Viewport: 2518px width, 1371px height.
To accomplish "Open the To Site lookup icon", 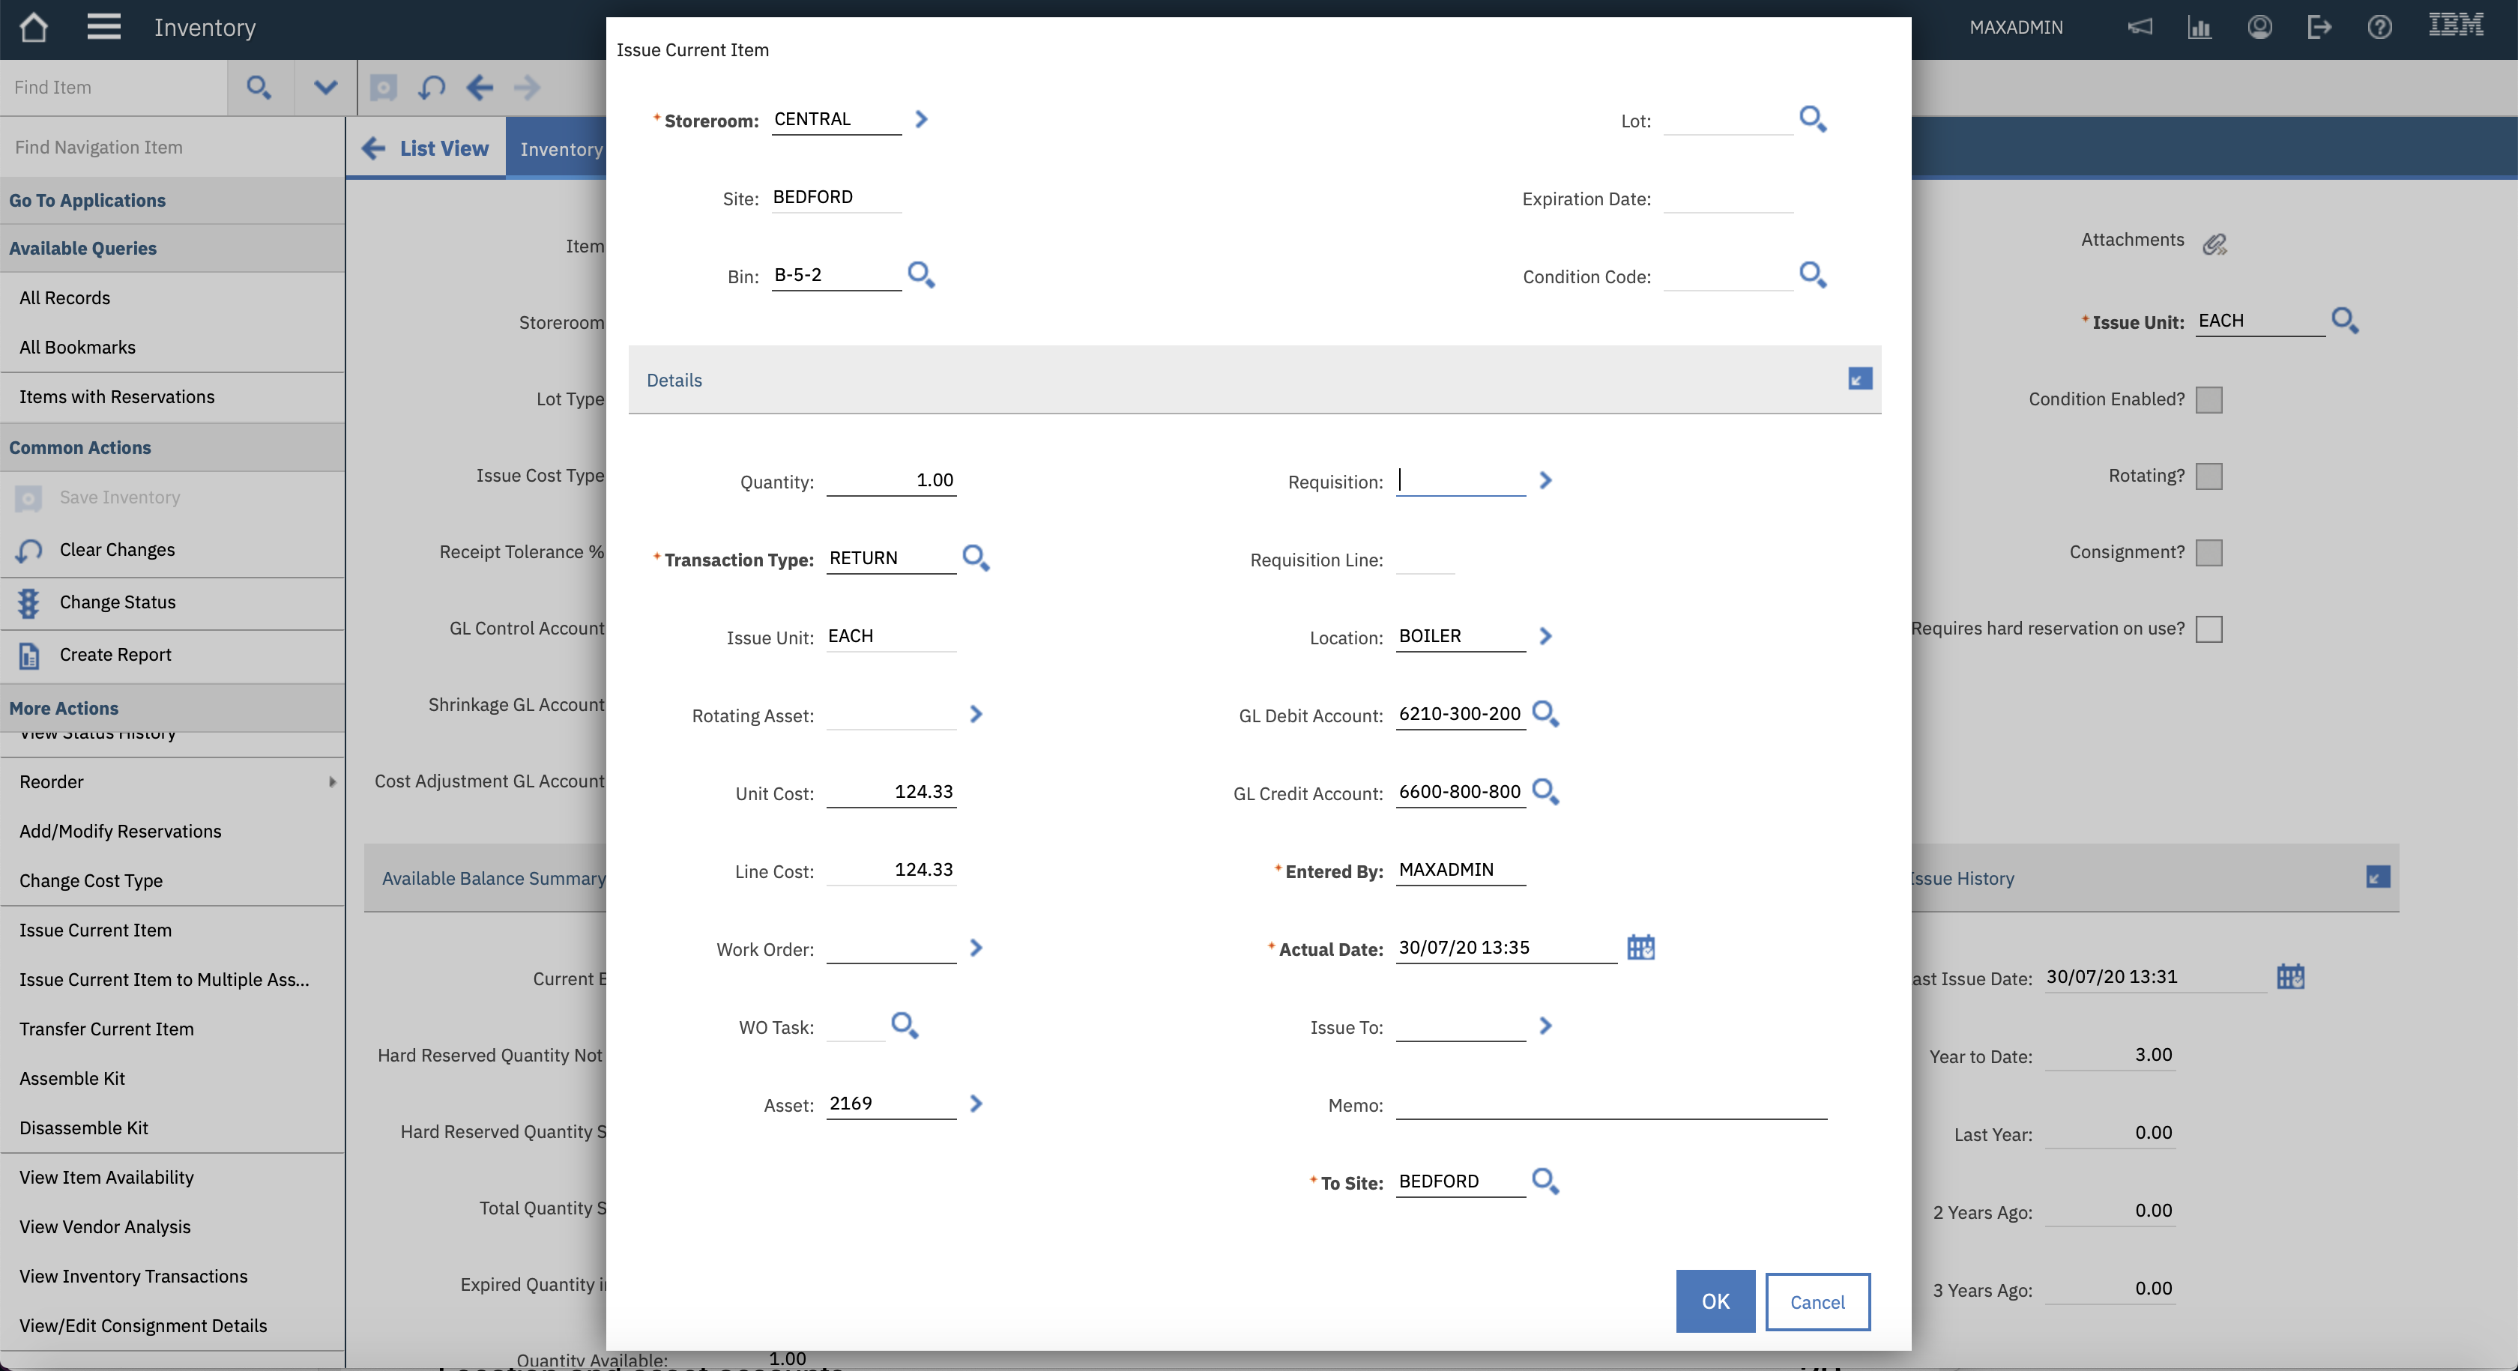I will tap(1545, 1181).
